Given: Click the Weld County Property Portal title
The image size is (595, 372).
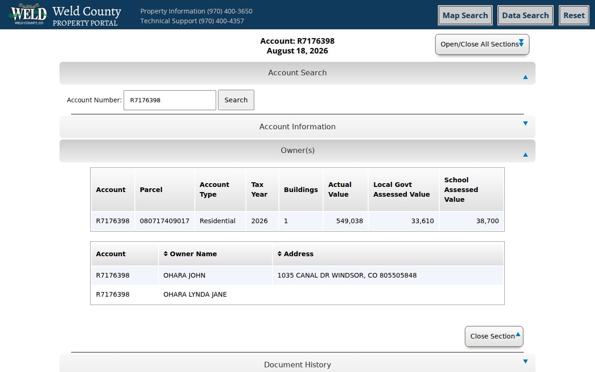Looking at the screenshot, I should [x=86, y=15].
